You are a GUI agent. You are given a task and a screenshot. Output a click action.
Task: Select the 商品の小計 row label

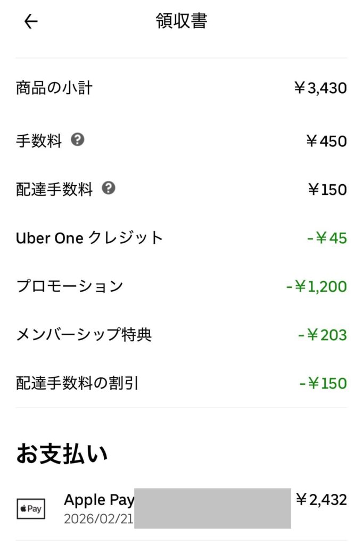point(54,88)
